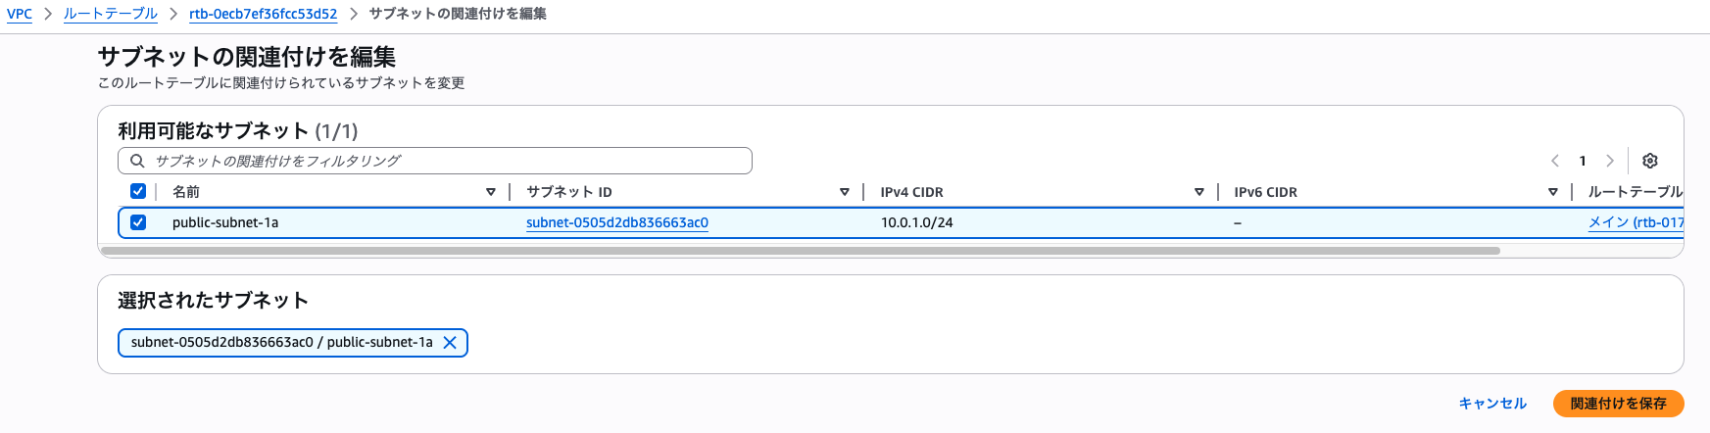Sort by IPv4 CIDR column arrow

click(1199, 192)
